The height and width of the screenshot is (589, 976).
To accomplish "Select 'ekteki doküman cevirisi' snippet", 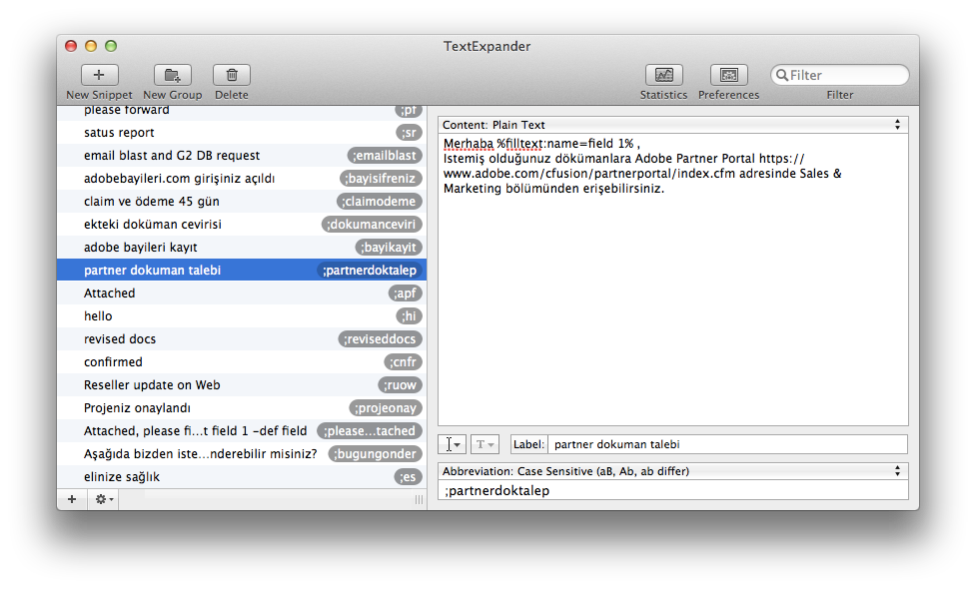I will pos(242,224).
